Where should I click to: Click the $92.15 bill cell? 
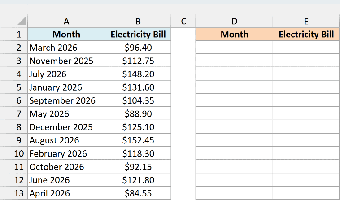coord(138,167)
